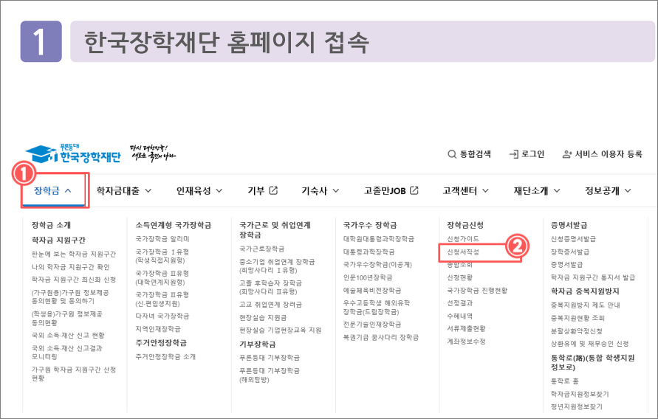Open 예술체육비전장학금 link
Screen dimensions: 658x419
coord(372,291)
